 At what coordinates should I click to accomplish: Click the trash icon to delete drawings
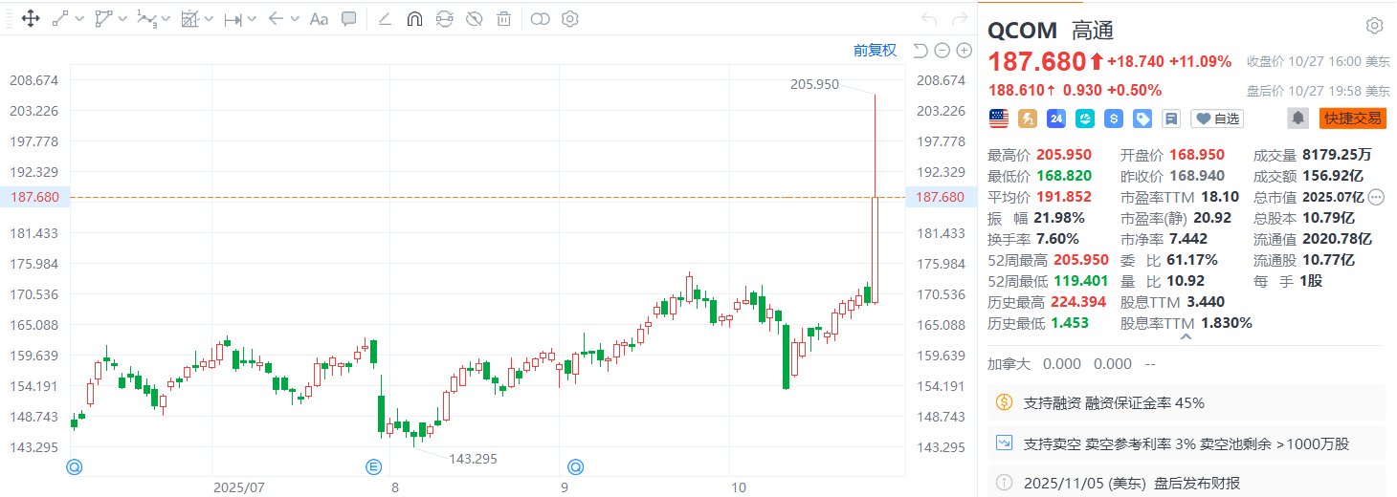[x=503, y=18]
